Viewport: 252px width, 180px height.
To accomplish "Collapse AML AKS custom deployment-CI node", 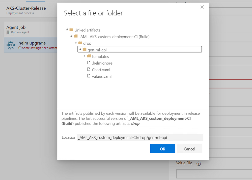I will [71, 36].
